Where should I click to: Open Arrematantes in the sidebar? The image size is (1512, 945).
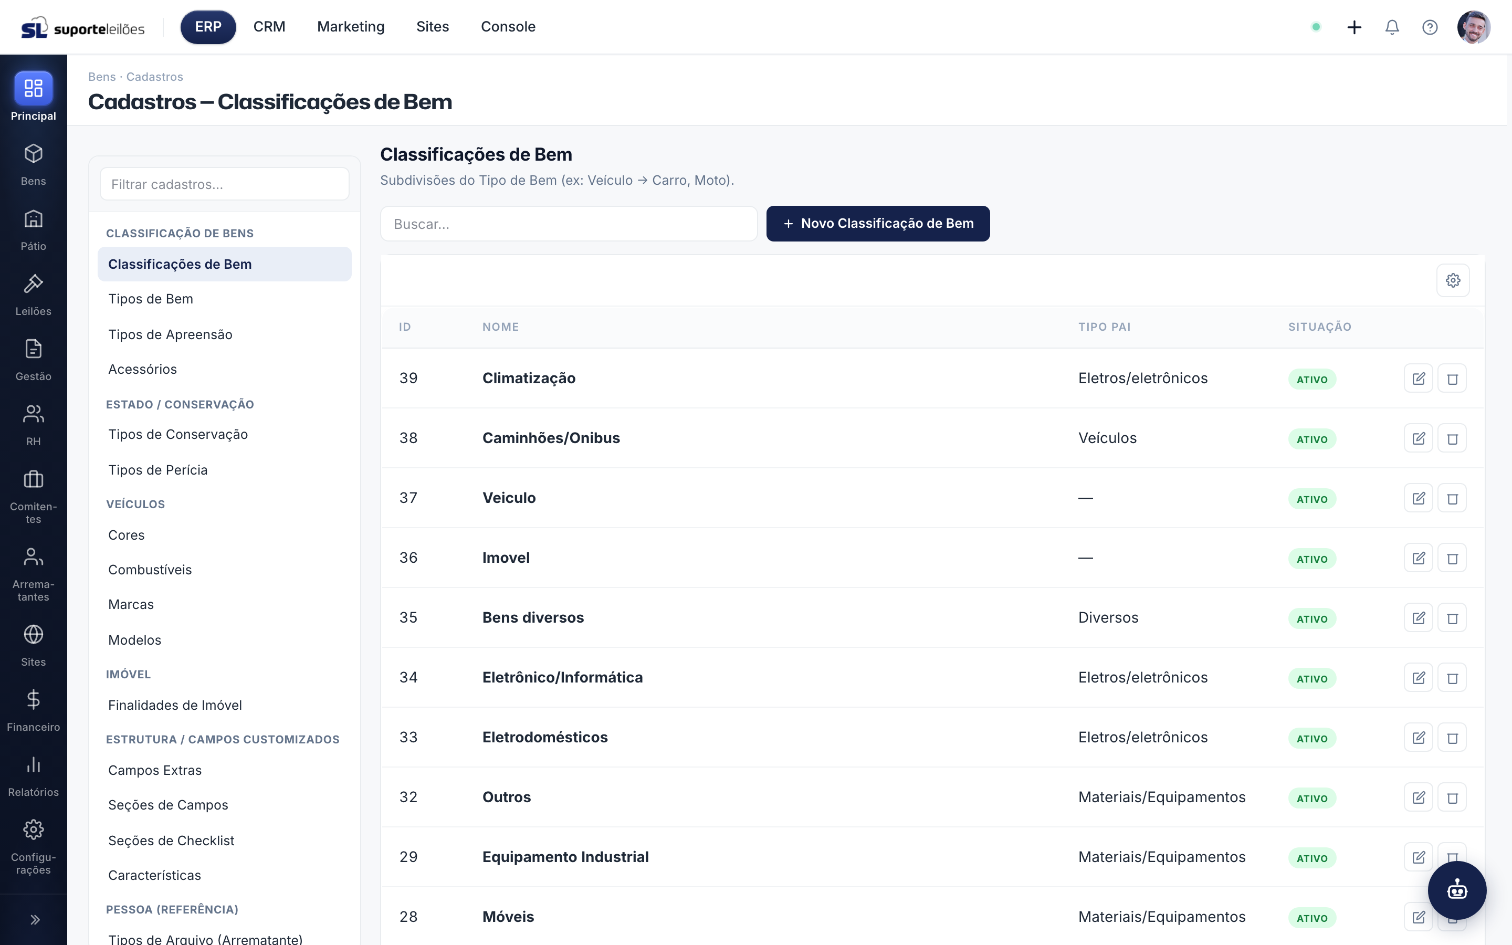coord(33,574)
